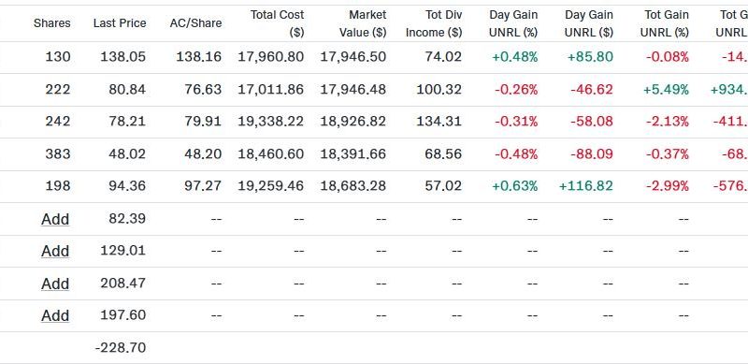This screenshot has height=364, width=748.
Task: Select the dividend income 68.56 cell
Action: [x=443, y=153]
